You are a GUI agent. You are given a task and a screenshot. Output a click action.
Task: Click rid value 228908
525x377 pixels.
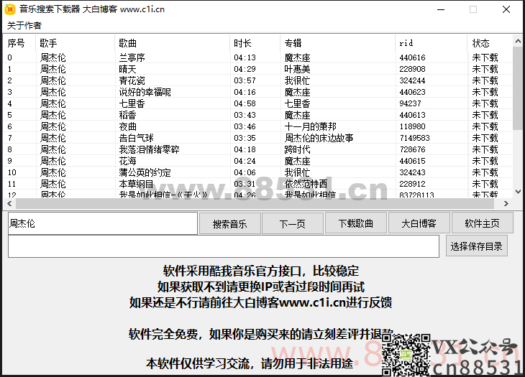coord(412,69)
